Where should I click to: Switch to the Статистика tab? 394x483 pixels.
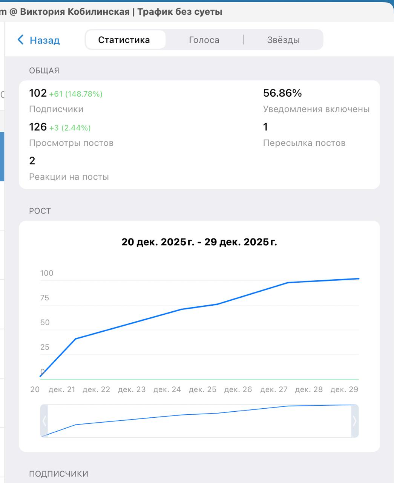pyautogui.click(x=124, y=40)
